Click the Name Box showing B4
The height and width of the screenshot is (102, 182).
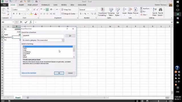click(7, 22)
